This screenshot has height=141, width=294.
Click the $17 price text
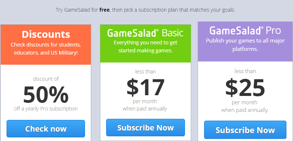point(146,87)
